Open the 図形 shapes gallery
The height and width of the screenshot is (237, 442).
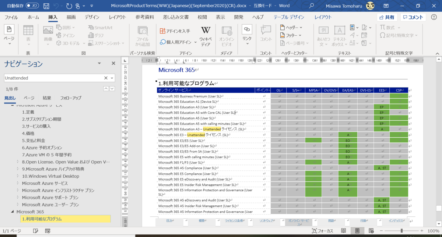coord(66,28)
